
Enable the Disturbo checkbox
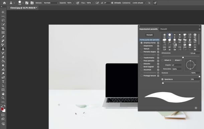coord(141,64)
